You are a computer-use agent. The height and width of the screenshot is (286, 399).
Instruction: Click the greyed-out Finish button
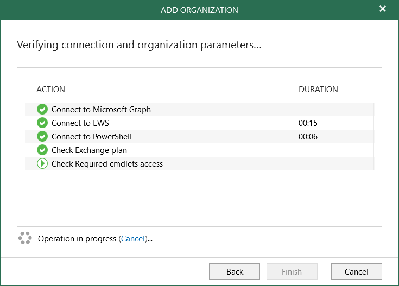(x=292, y=272)
